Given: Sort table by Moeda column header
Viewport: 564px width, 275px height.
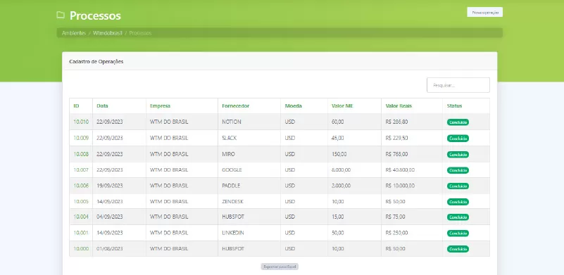Looking at the screenshot, I should tap(293, 106).
